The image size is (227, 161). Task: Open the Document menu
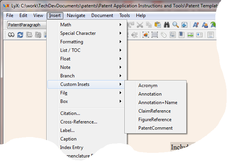102,15
